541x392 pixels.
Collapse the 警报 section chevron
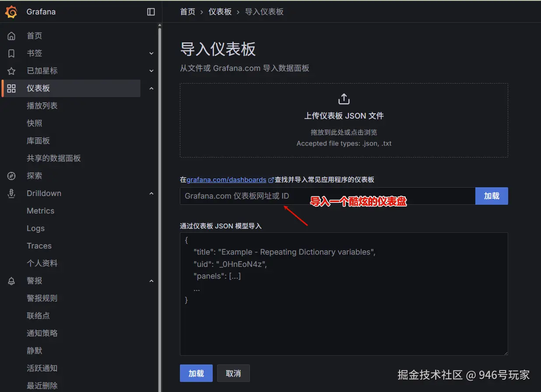151,281
